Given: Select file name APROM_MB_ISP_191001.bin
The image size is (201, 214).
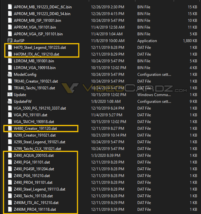Looking at the screenshot, I should click(x=37, y=21).
